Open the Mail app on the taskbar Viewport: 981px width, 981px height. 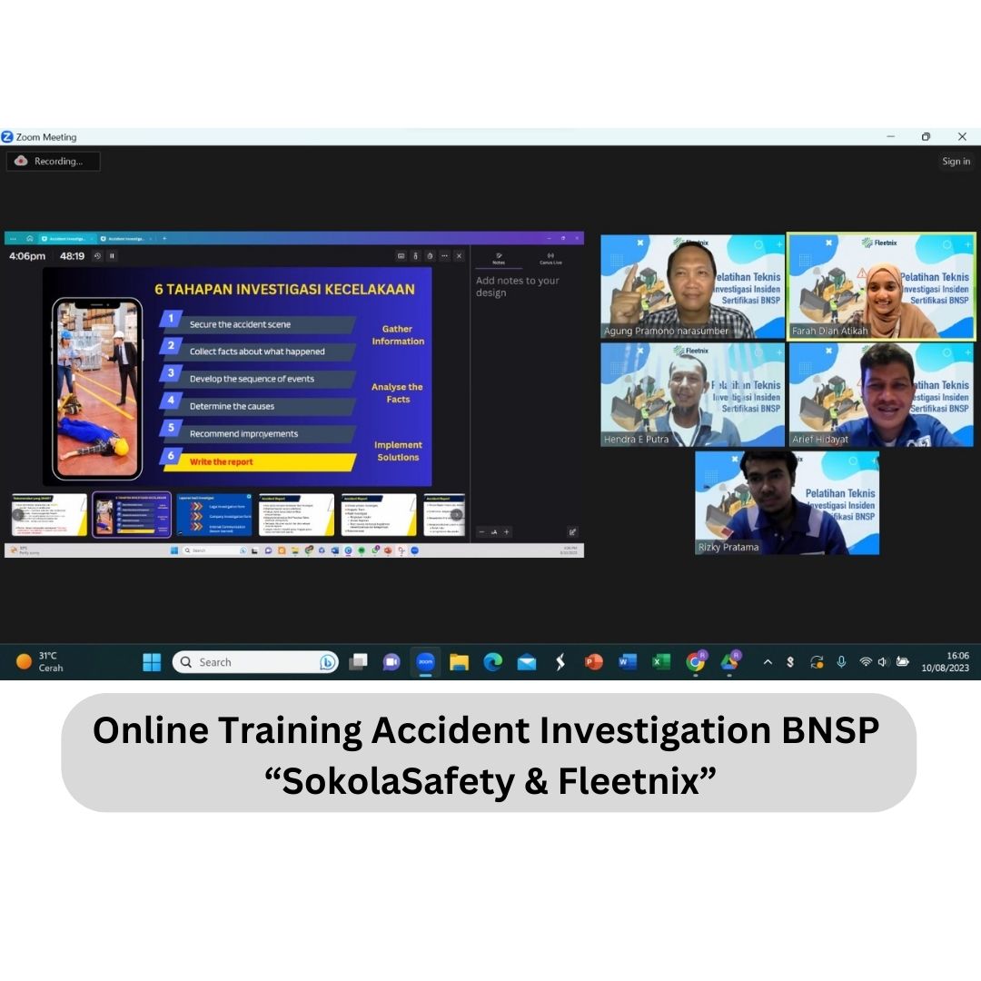pos(527,662)
